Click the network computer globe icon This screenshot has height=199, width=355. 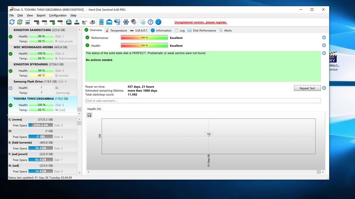pos(117,22)
